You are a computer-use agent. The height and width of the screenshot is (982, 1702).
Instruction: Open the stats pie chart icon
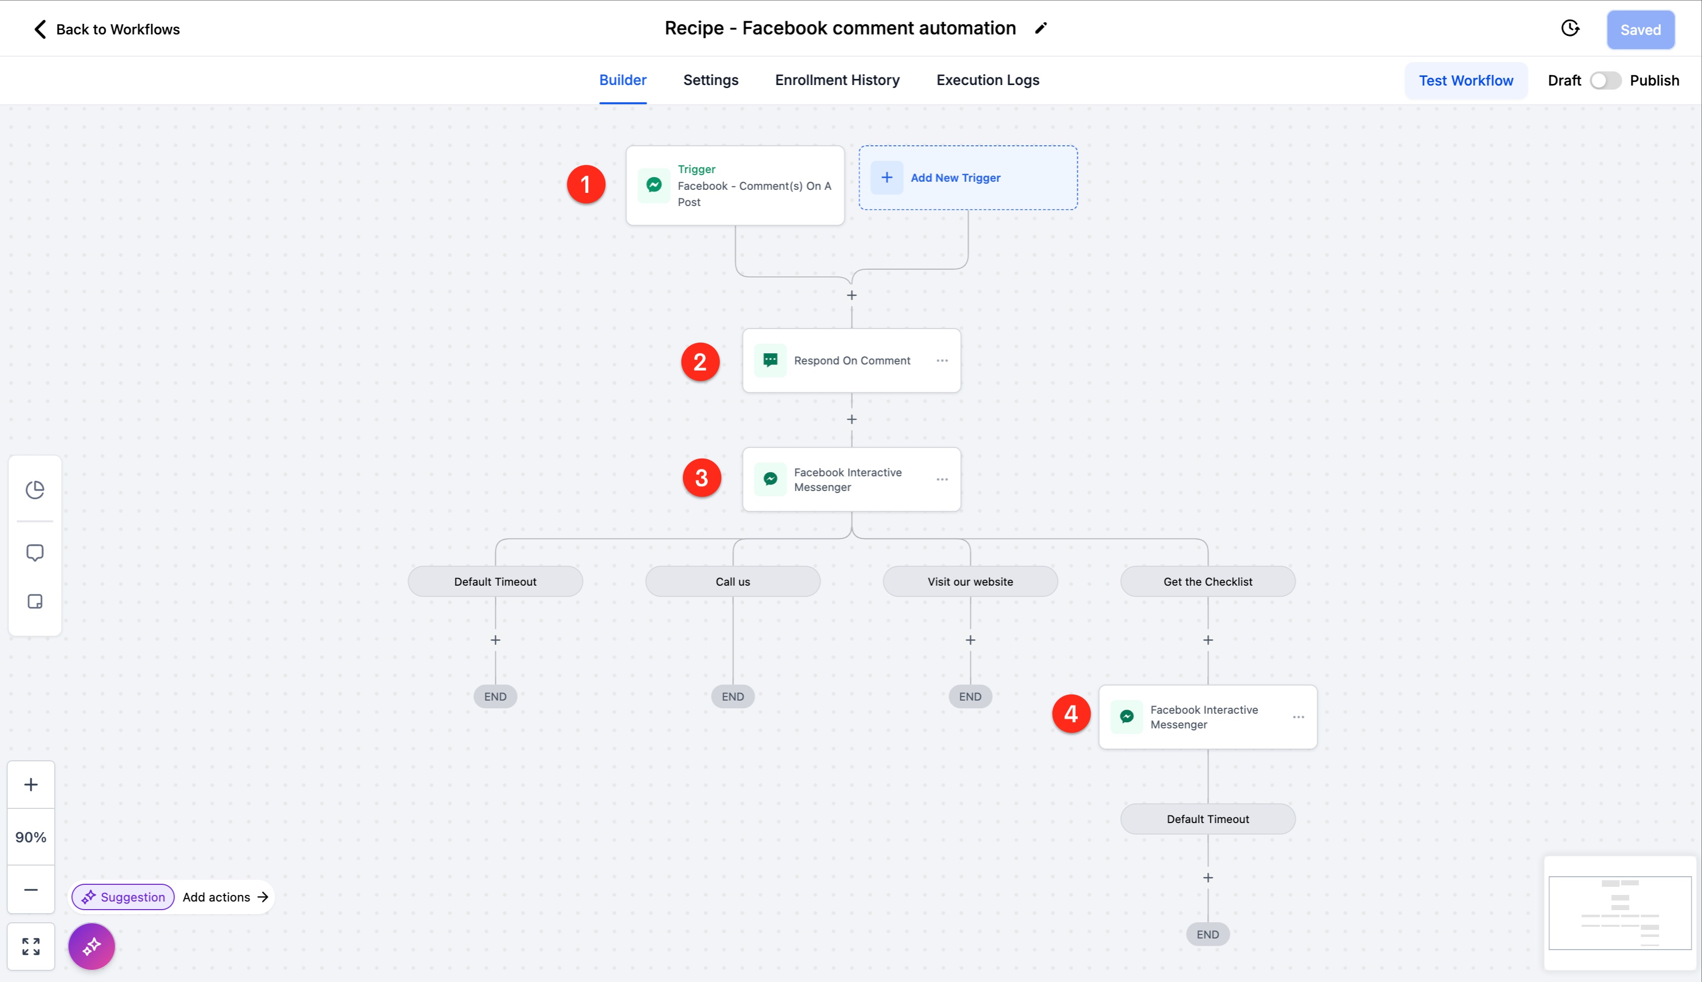pos(35,489)
